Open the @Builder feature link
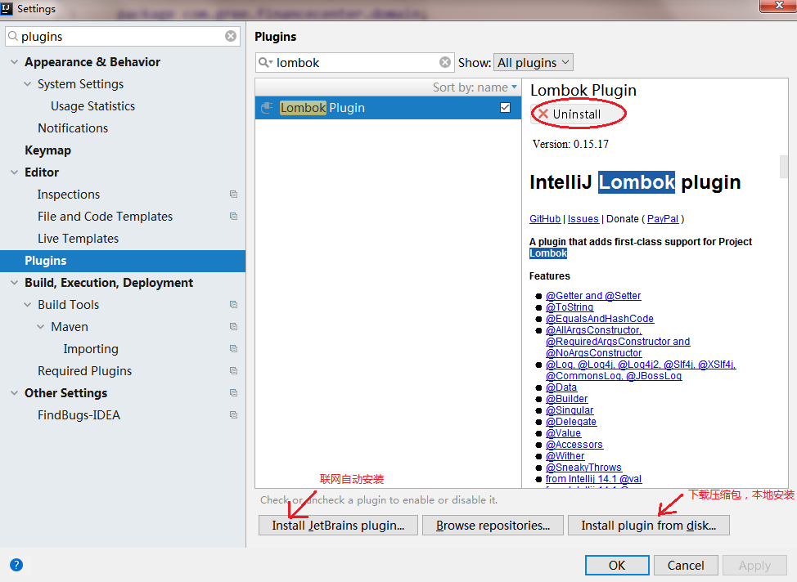This screenshot has width=797, height=582. pyautogui.click(x=567, y=399)
